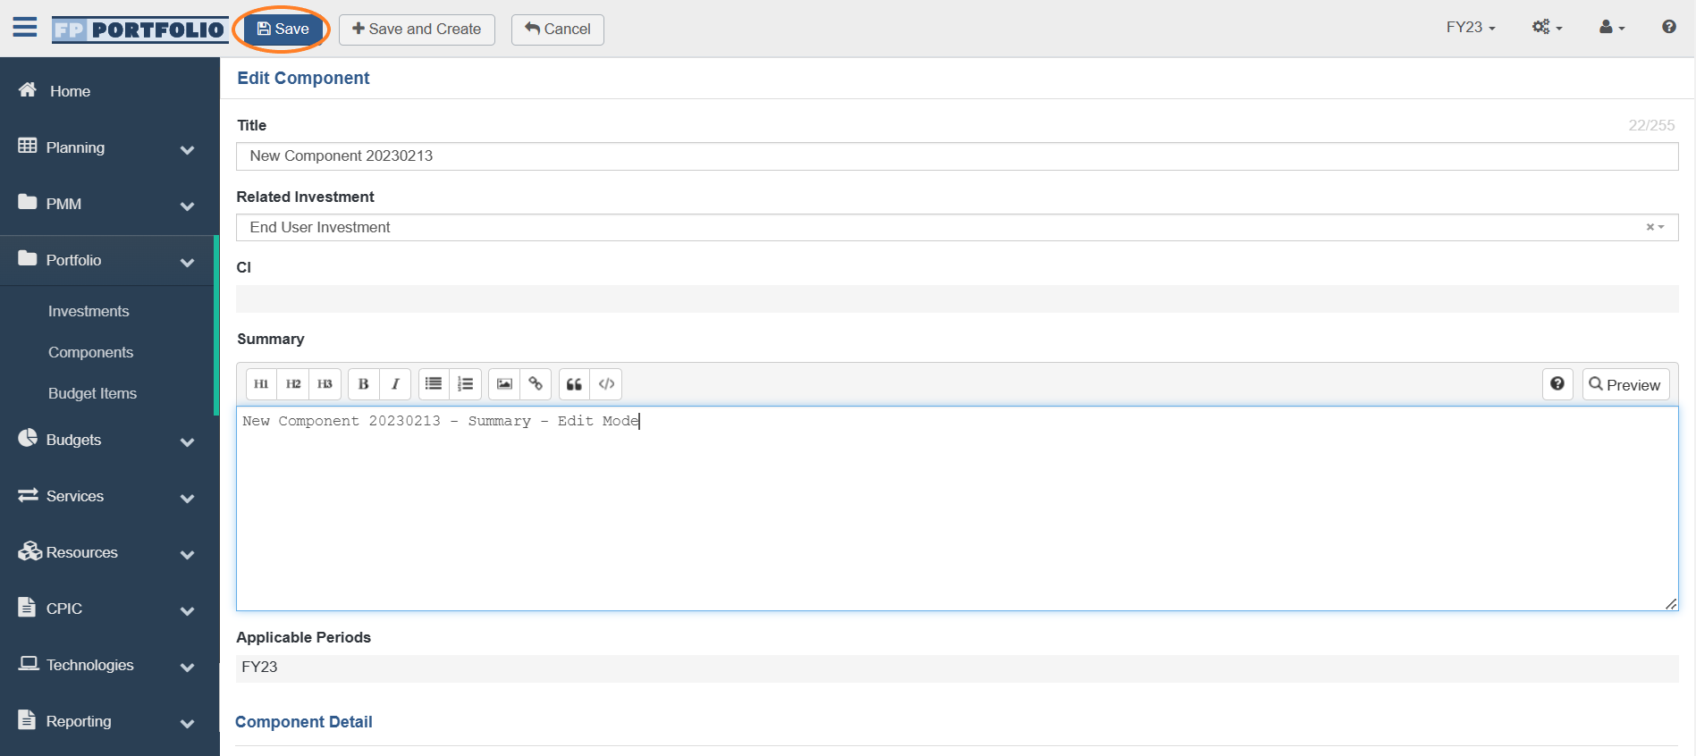Click into the Title input field
This screenshot has height=756, width=1696.
(x=957, y=155)
